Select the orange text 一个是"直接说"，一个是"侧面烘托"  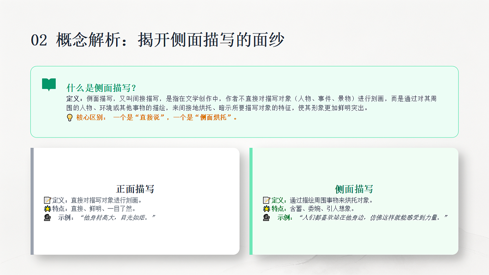pos(176,118)
